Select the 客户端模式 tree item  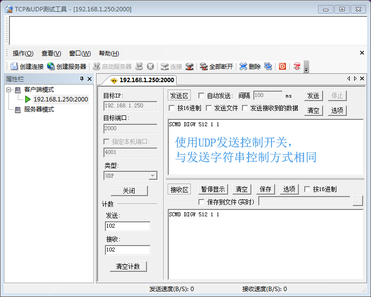[39, 90]
